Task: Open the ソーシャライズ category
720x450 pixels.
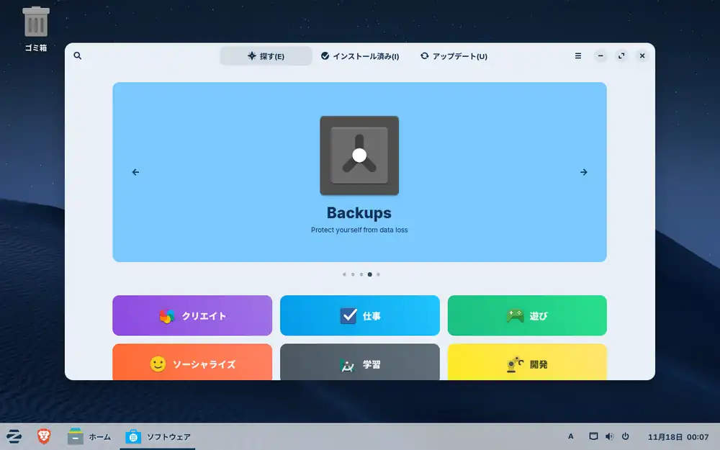Action: tap(192, 364)
